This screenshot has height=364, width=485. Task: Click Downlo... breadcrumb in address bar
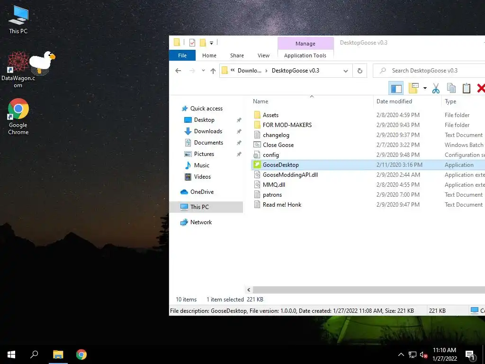(x=249, y=71)
